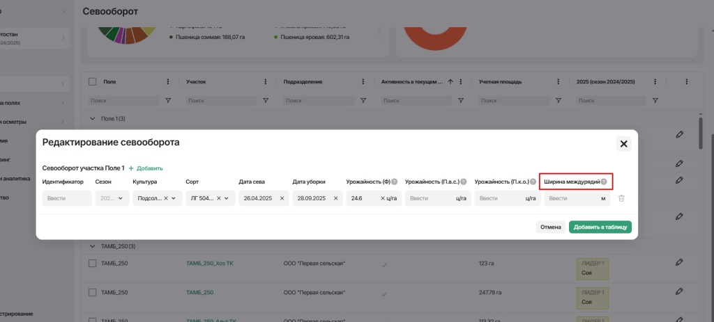Click the Подразделение search field
This screenshot has width=714, height=322.
319,100
